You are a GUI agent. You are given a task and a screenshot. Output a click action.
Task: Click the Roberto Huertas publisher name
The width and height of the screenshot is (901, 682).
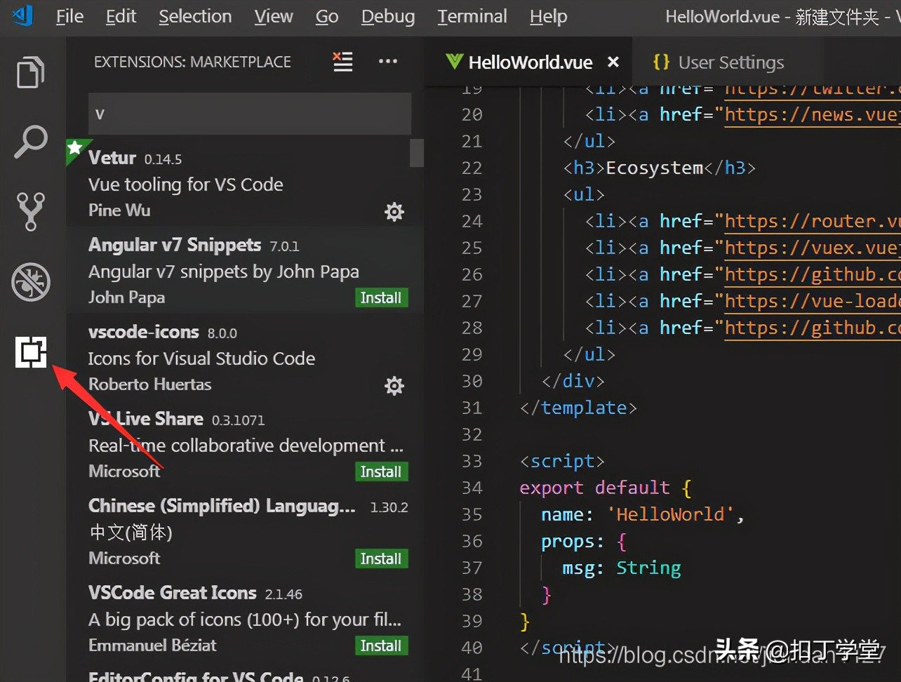[149, 385]
